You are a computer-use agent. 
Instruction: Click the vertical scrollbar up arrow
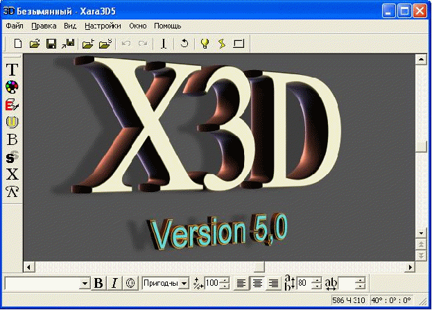coord(421,59)
